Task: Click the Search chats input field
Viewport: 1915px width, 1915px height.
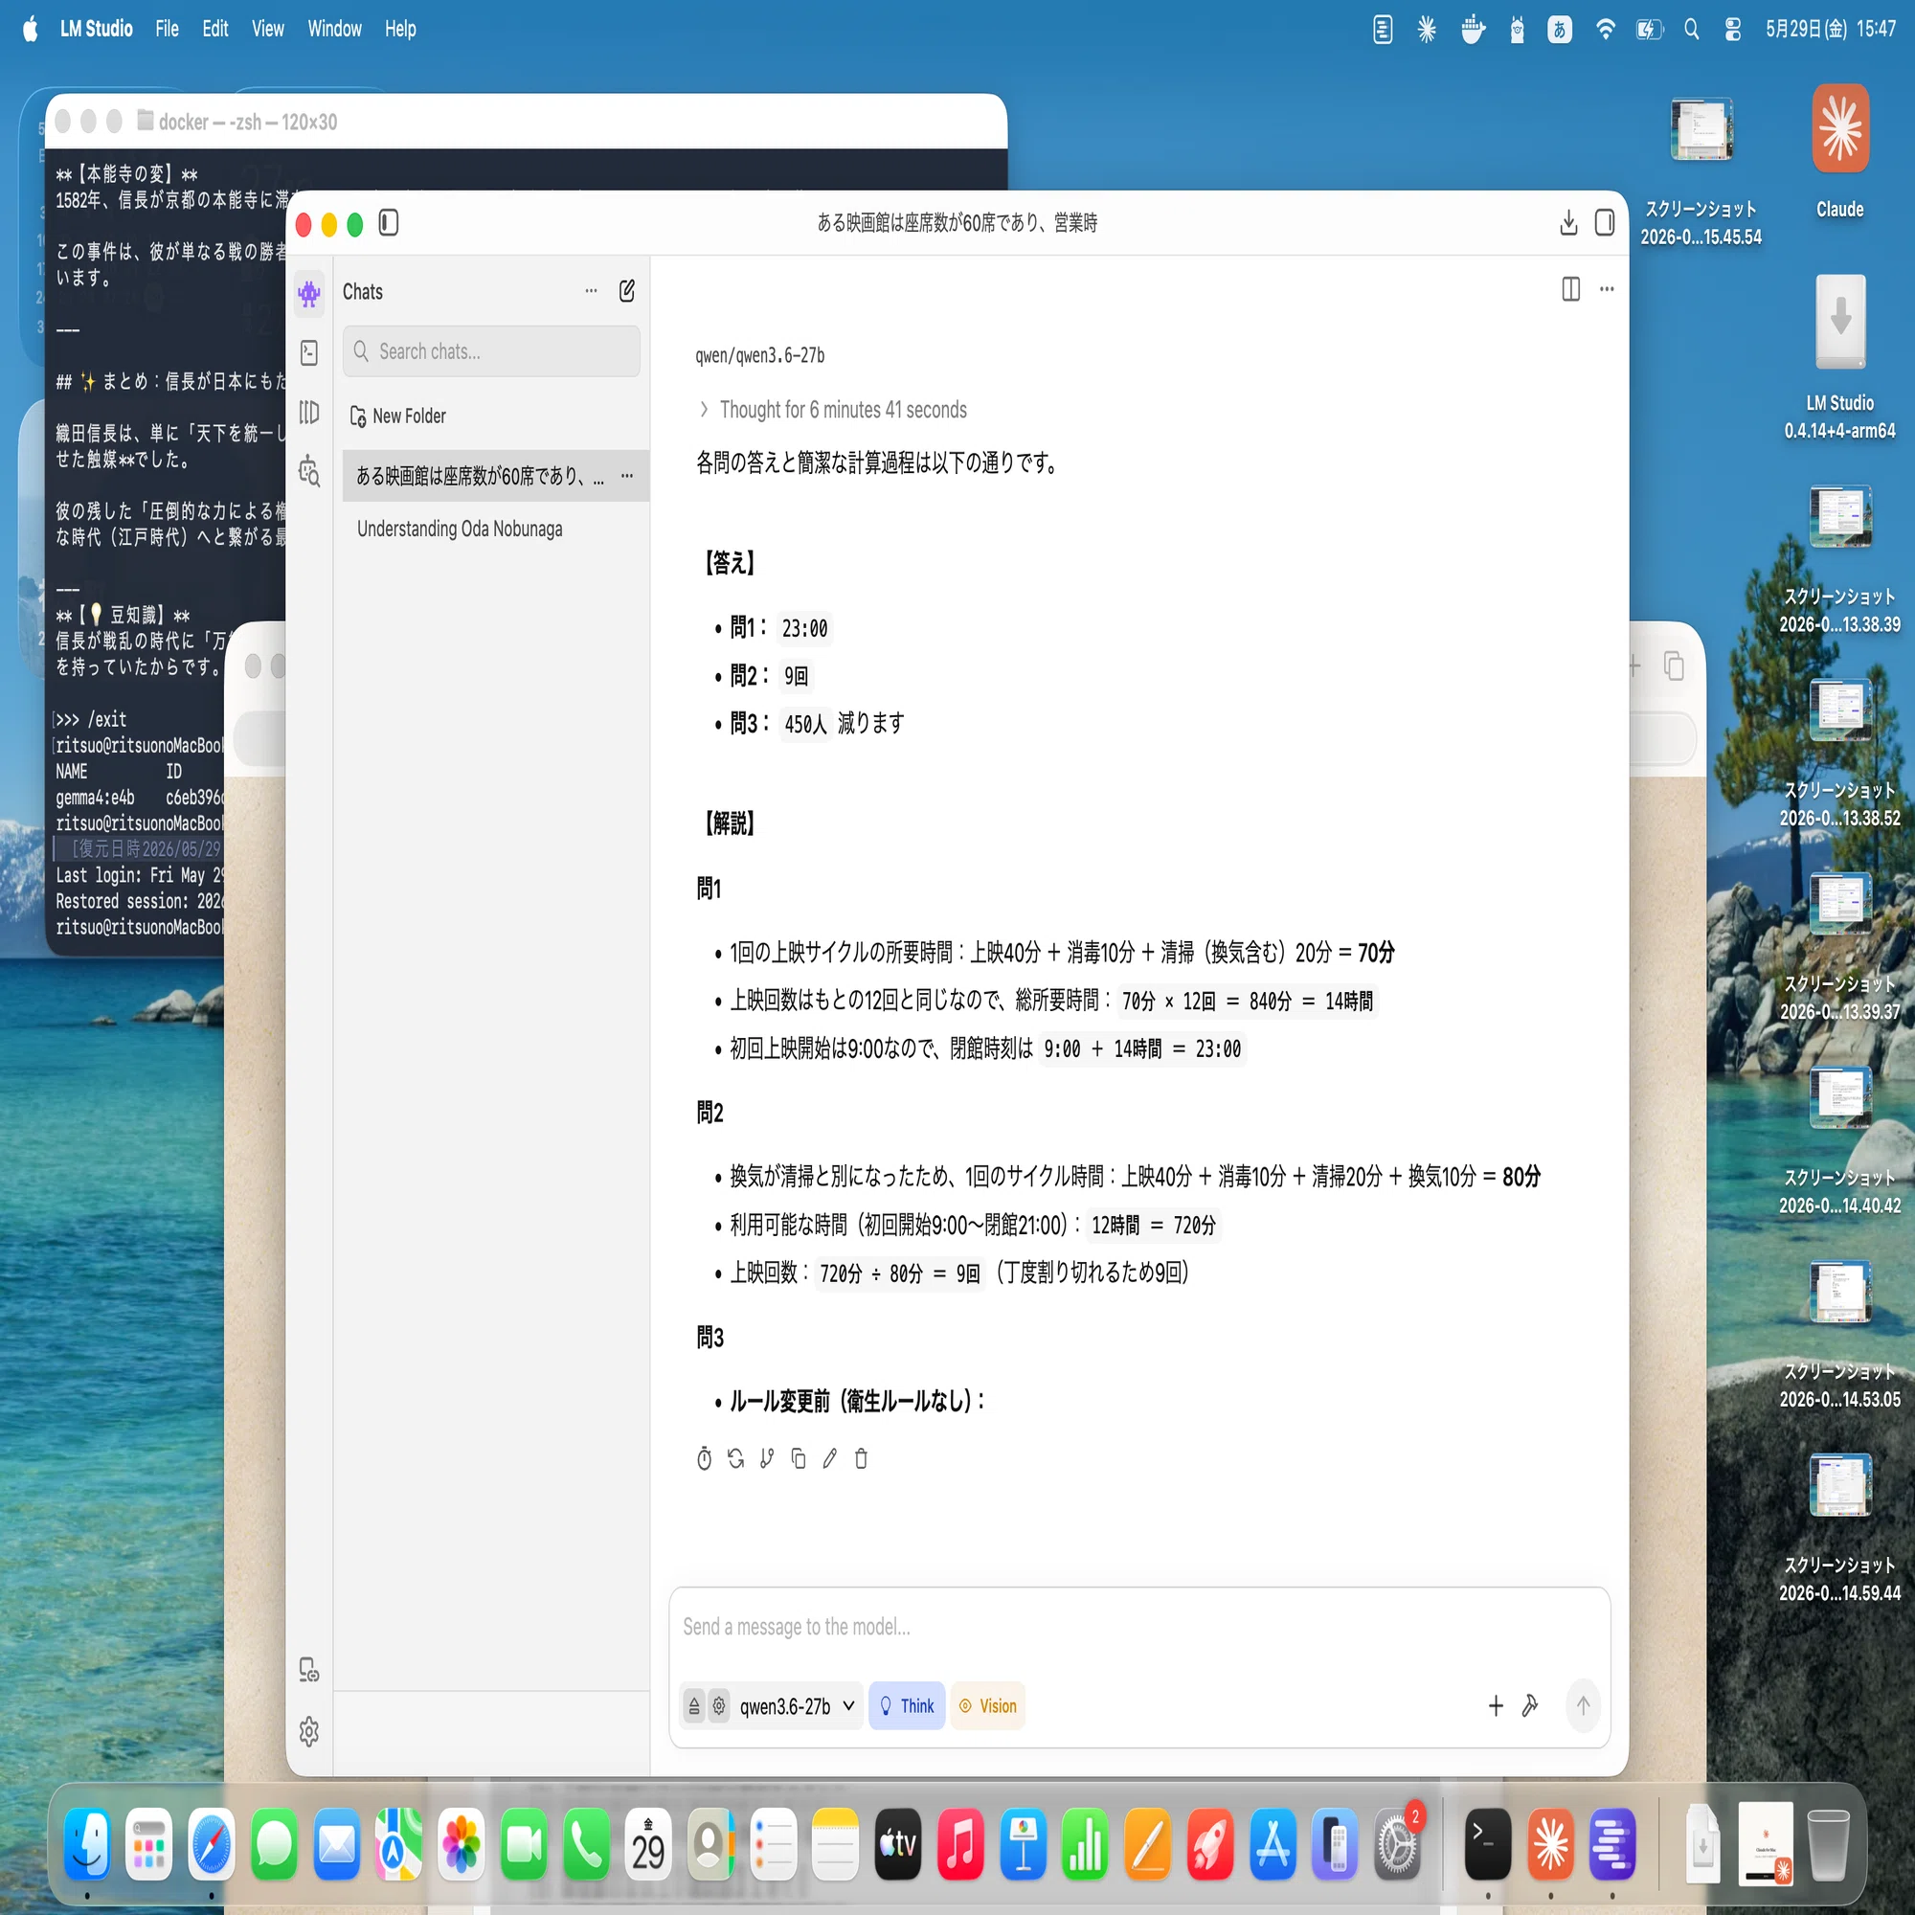Action: click(x=491, y=350)
